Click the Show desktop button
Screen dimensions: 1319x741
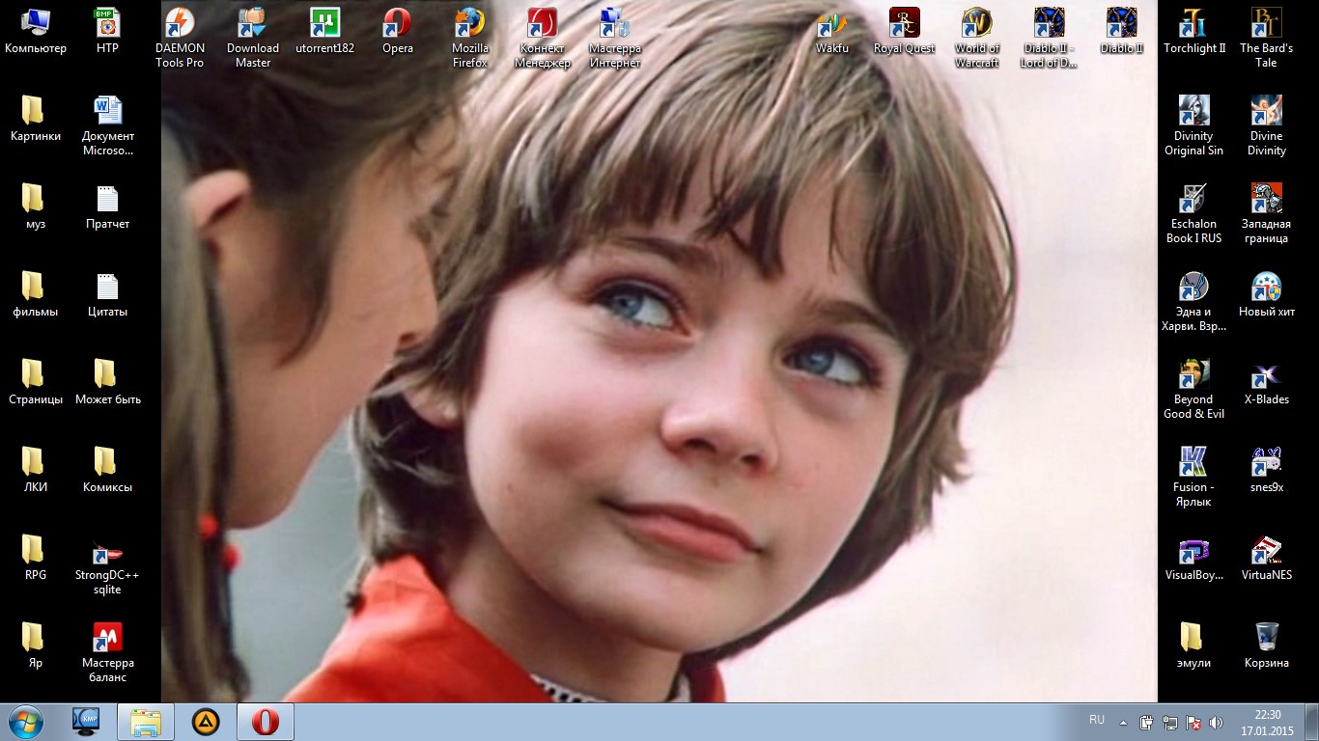pyautogui.click(x=1312, y=722)
